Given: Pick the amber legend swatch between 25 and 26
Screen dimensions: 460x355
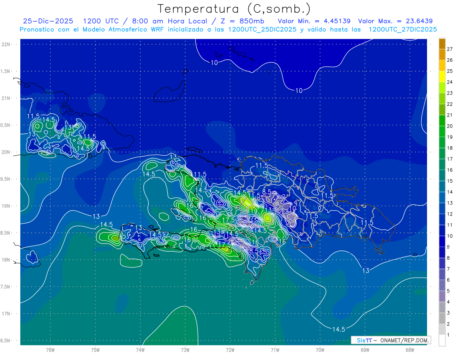Looking at the screenshot, I should tap(442, 65).
